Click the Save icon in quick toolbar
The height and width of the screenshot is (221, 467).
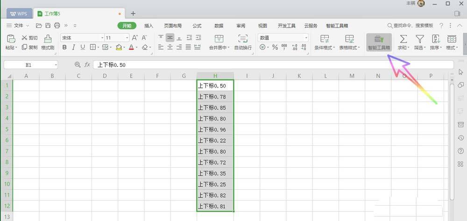[48, 26]
